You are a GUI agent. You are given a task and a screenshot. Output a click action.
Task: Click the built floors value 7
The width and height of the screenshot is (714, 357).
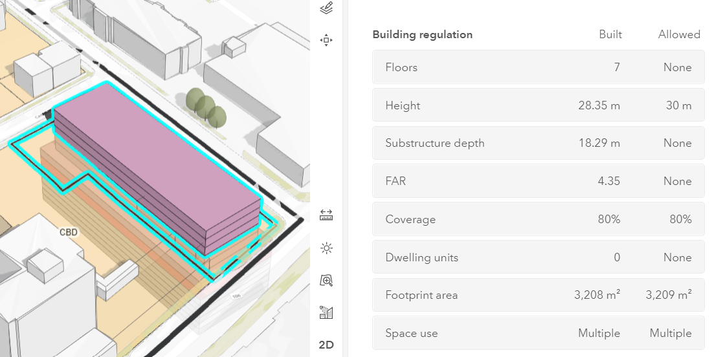click(x=616, y=67)
